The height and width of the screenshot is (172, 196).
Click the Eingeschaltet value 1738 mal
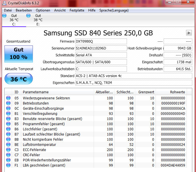(178, 62)
